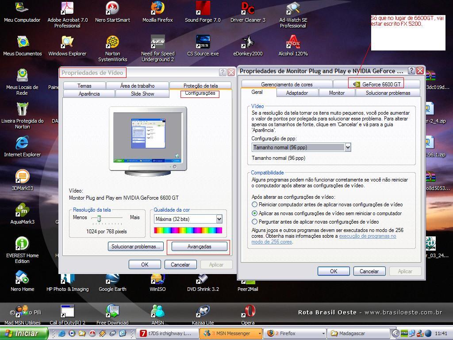Click the Mozilla Firefox desktop shortcut
Viewport: 453px width, 340px height.
(157, 12)
